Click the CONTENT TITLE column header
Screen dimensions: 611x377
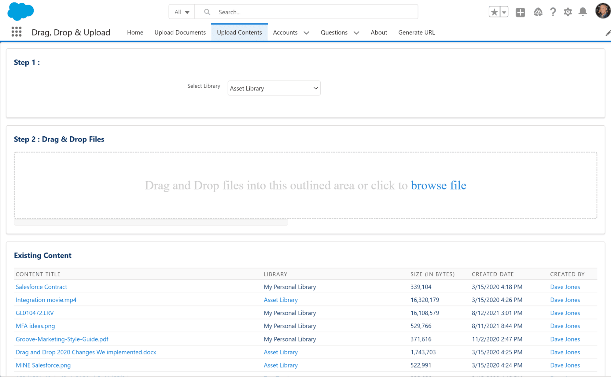click(x=38, y=274)
